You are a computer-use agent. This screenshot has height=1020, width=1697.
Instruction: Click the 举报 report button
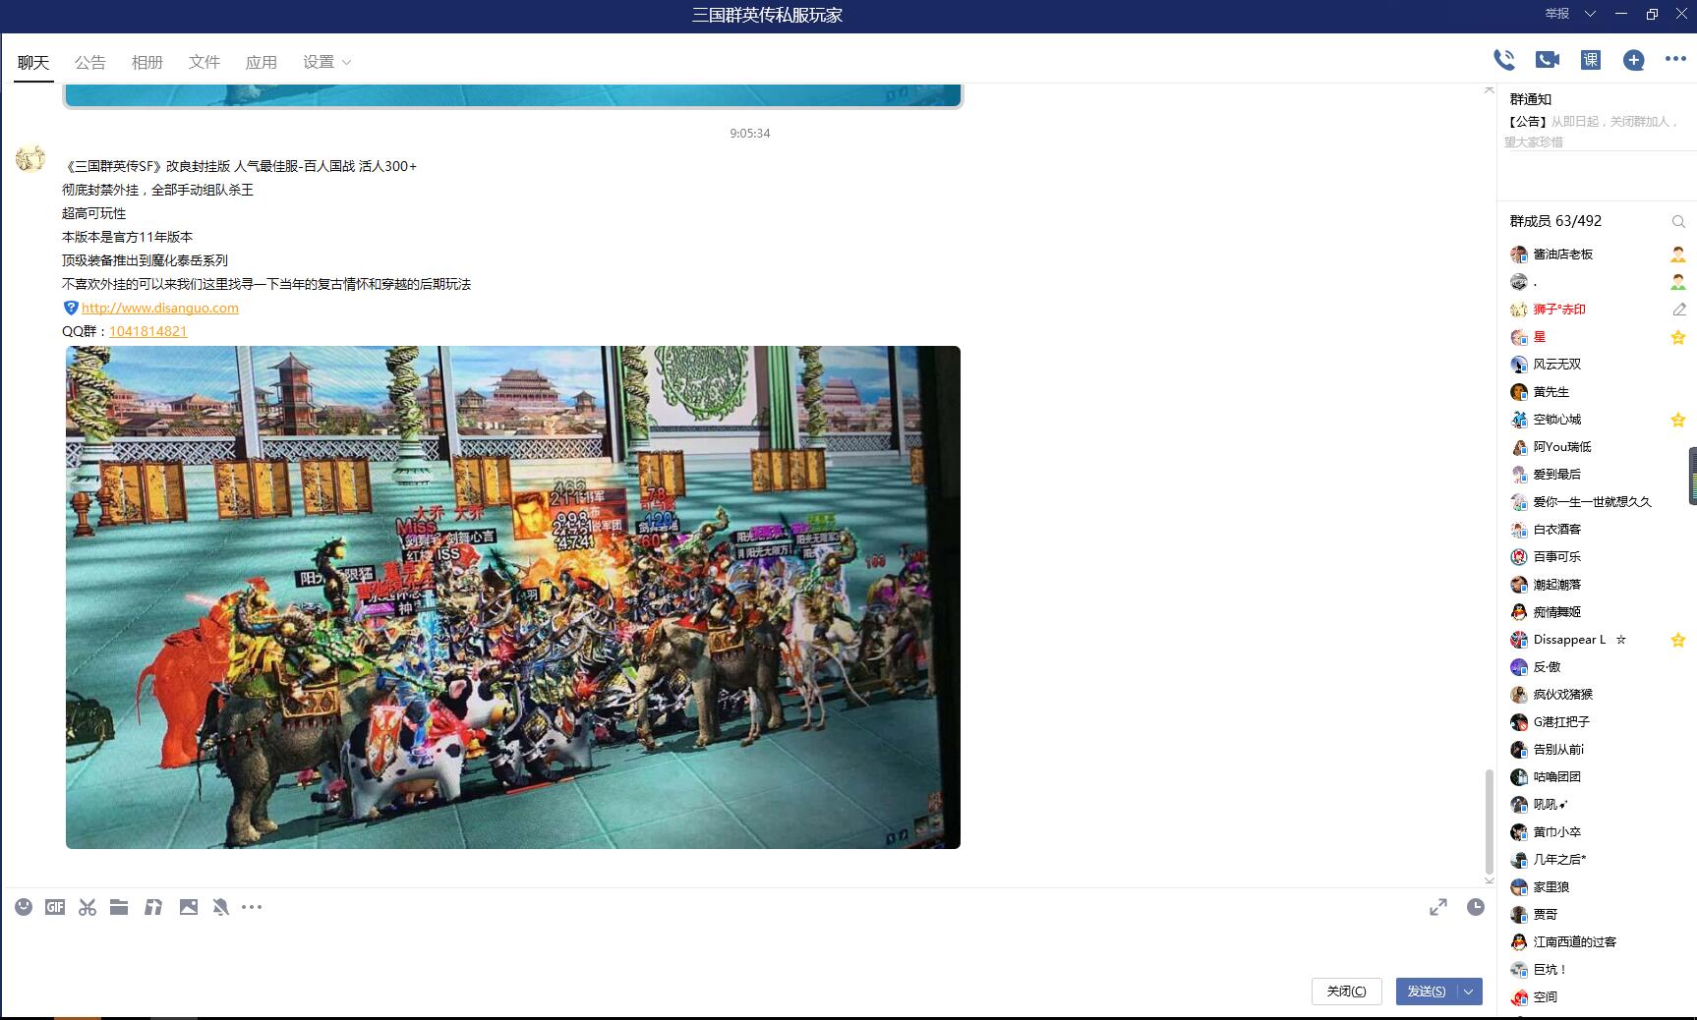[x=1556, y=14]
